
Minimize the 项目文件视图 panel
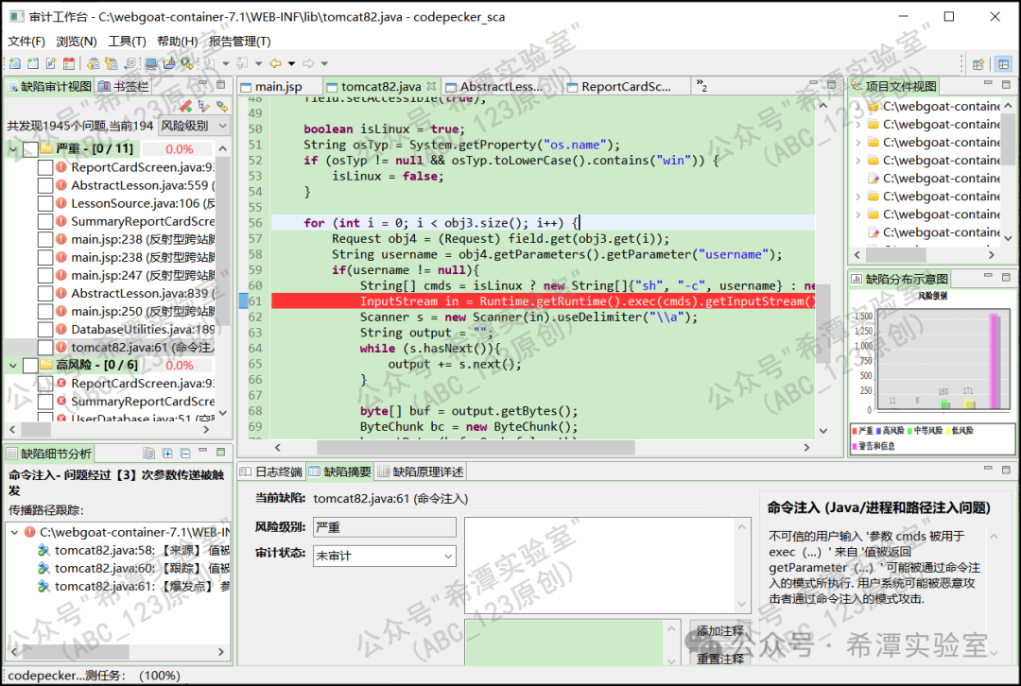tap(988, 84)
